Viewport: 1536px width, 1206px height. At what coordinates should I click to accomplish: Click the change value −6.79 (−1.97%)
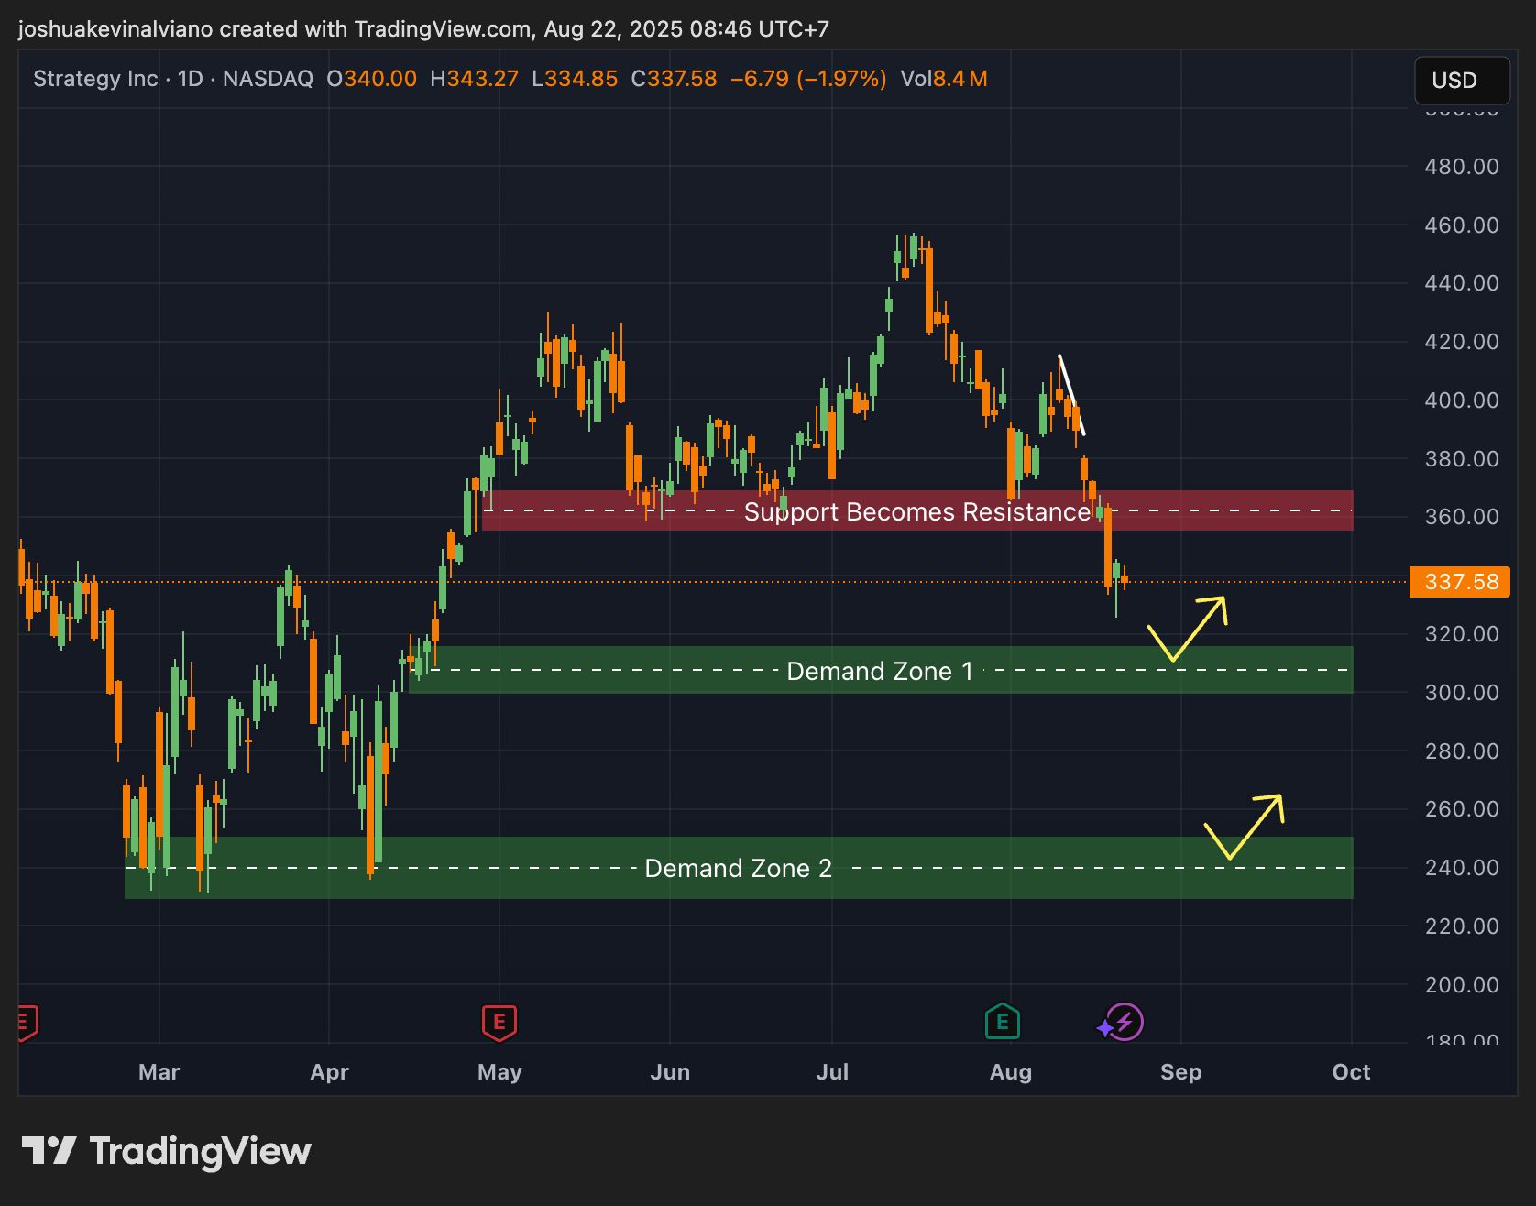click(x=808, y=79)
